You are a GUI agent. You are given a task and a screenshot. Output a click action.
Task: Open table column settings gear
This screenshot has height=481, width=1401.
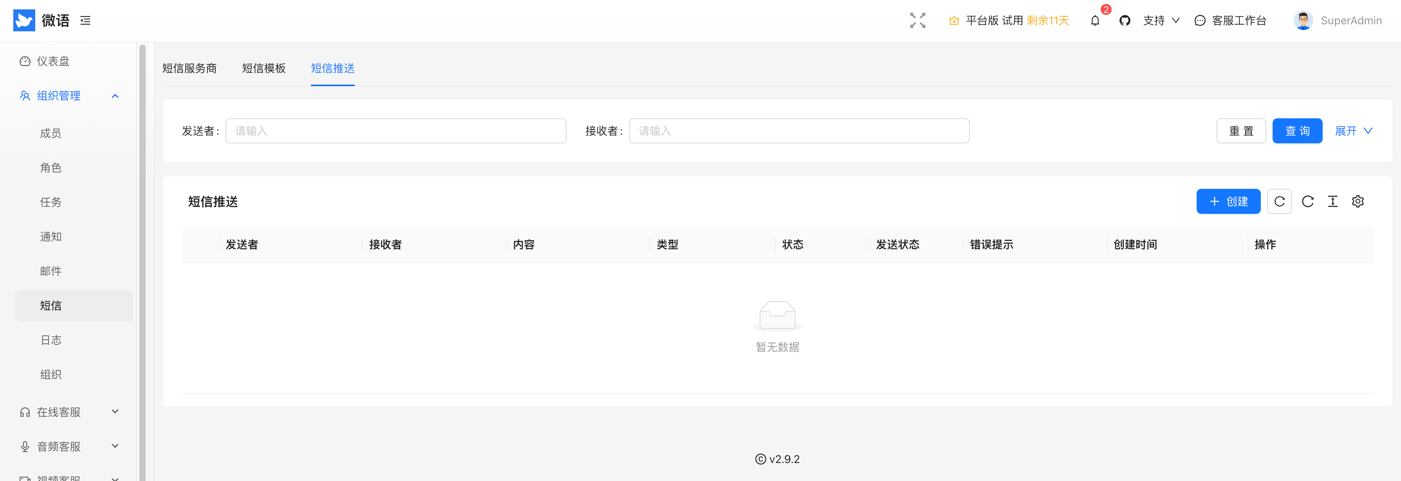(x=1358, y=201)
